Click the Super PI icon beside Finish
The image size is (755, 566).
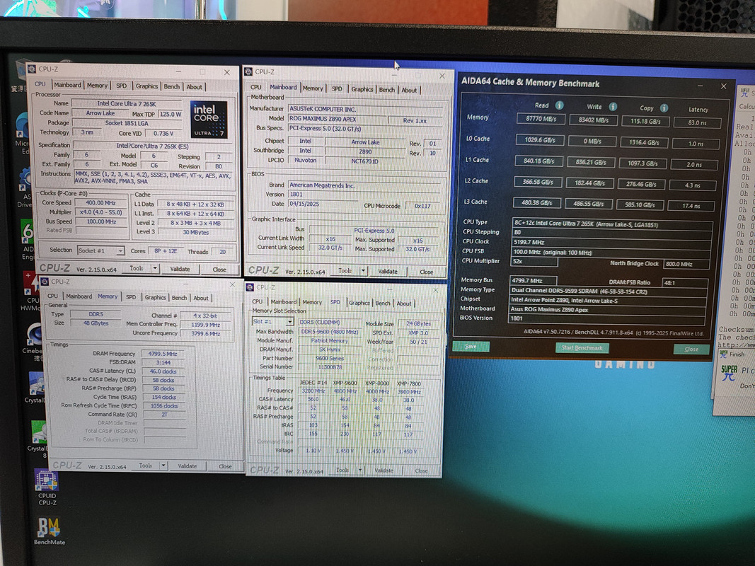coord(722,354)
